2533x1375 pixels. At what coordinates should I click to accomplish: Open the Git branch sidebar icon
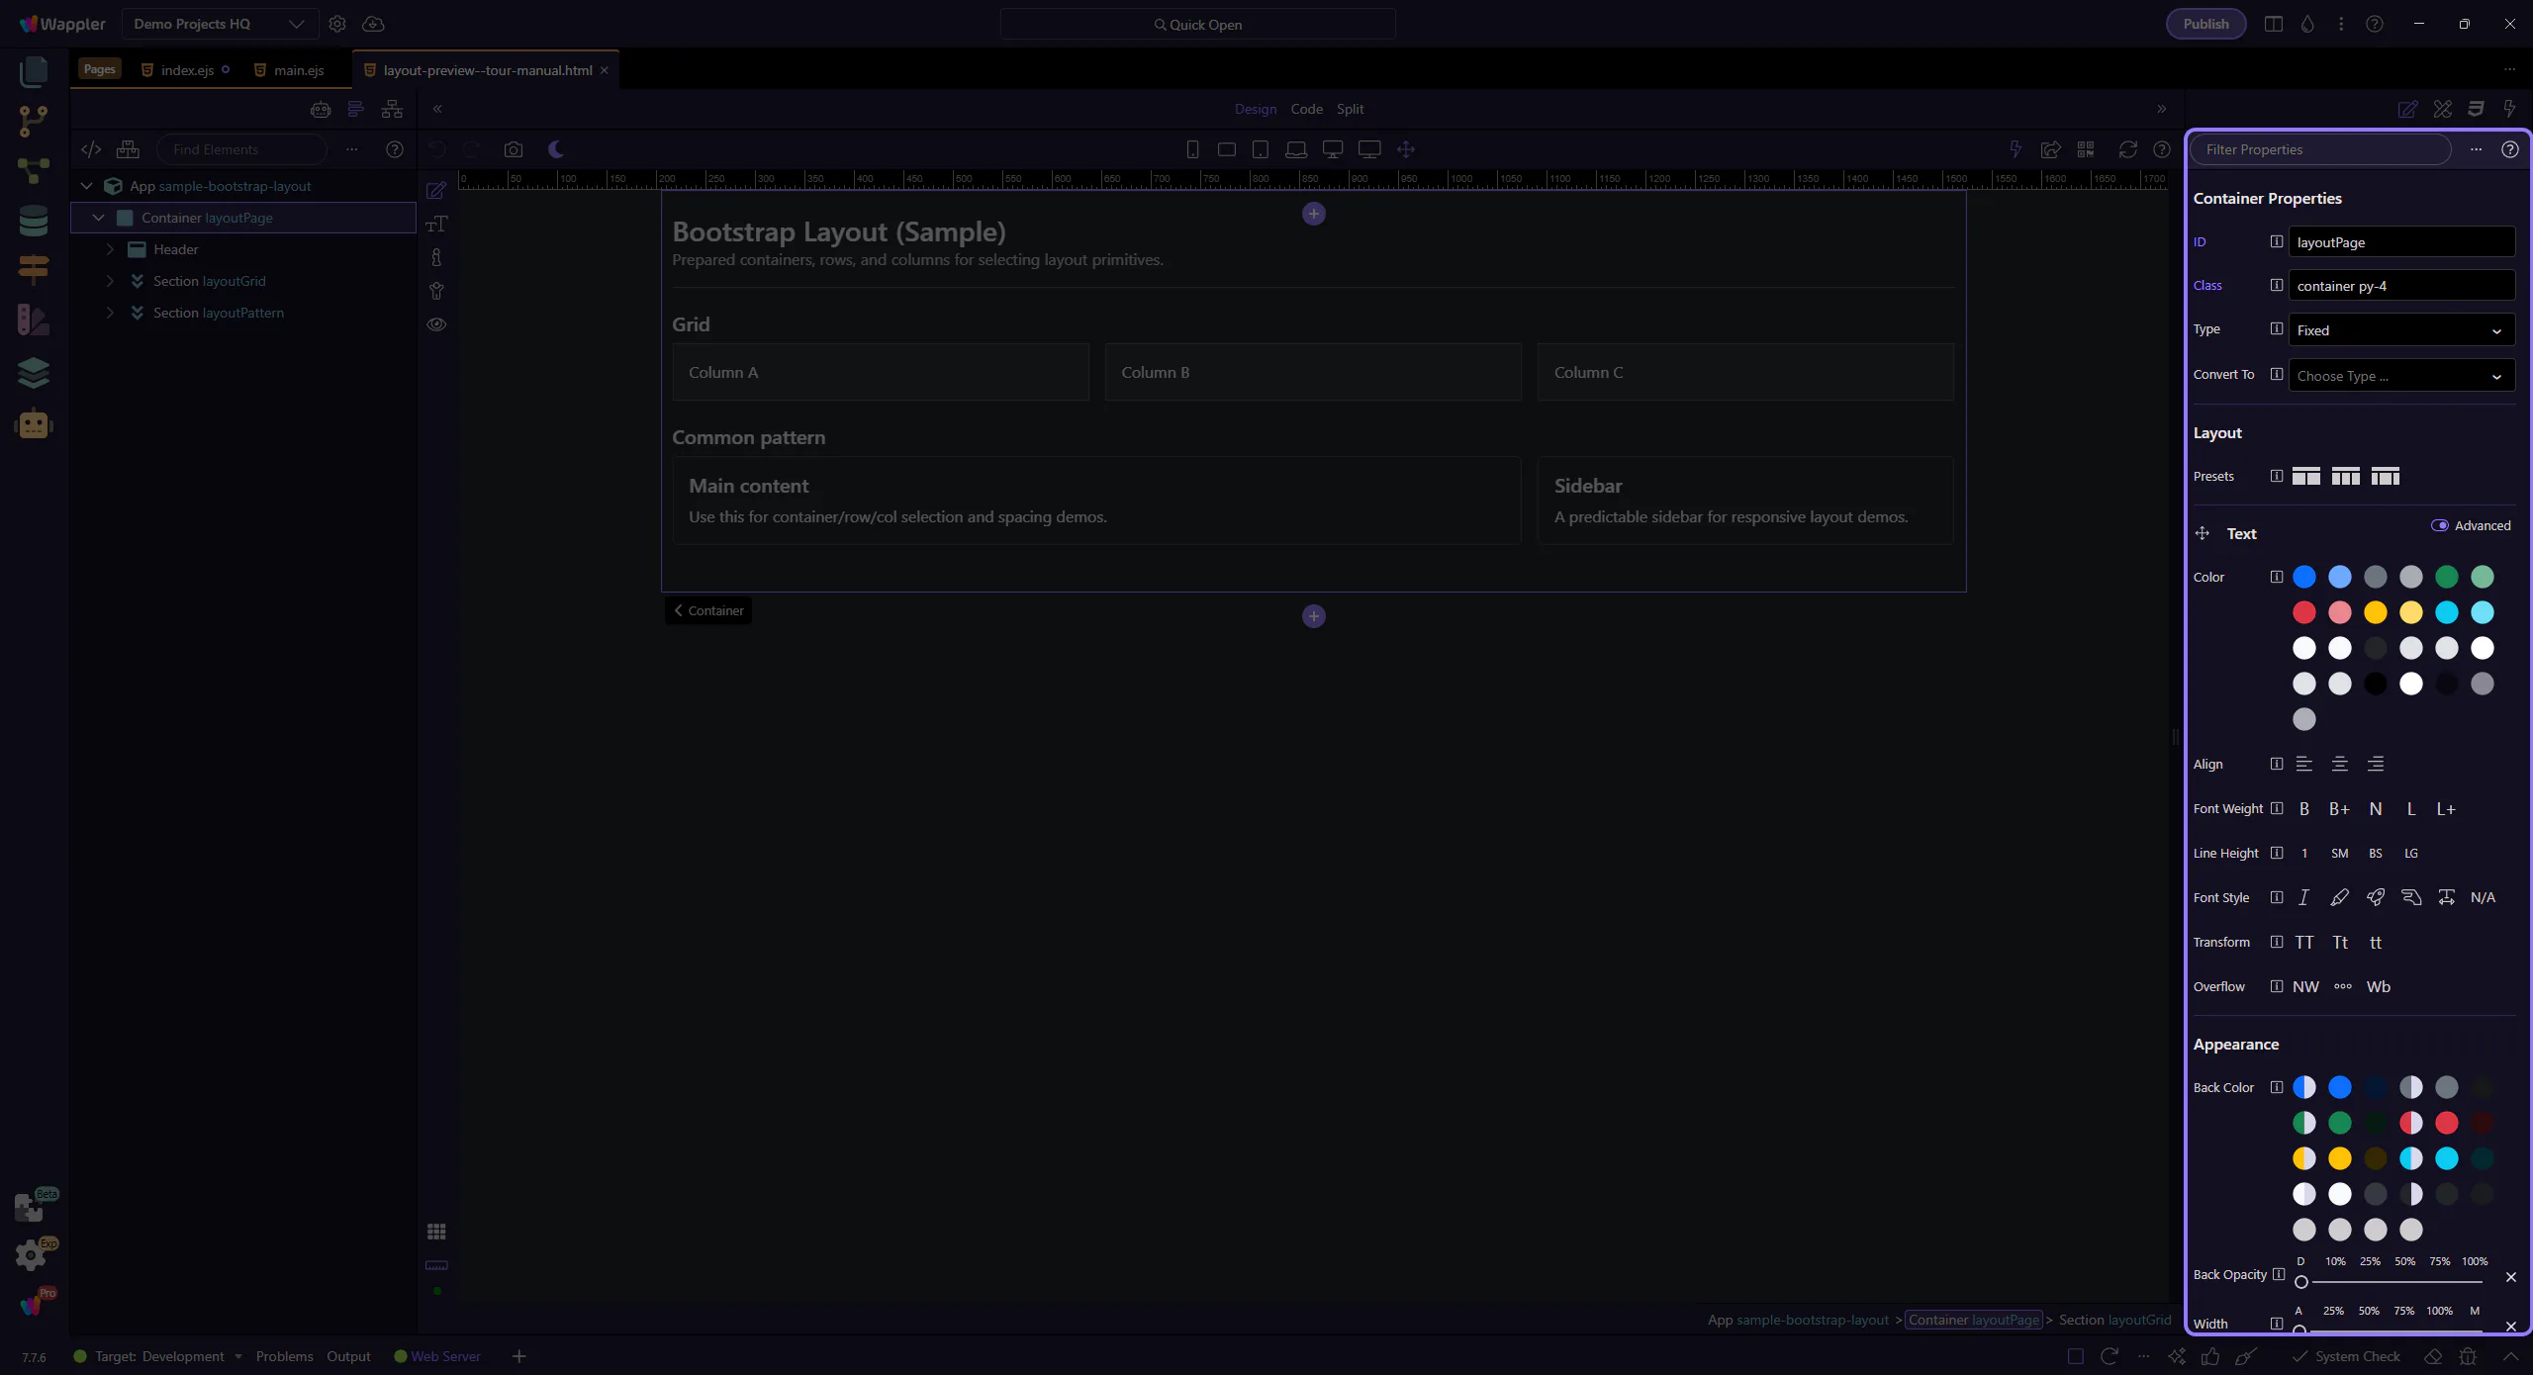33,121
